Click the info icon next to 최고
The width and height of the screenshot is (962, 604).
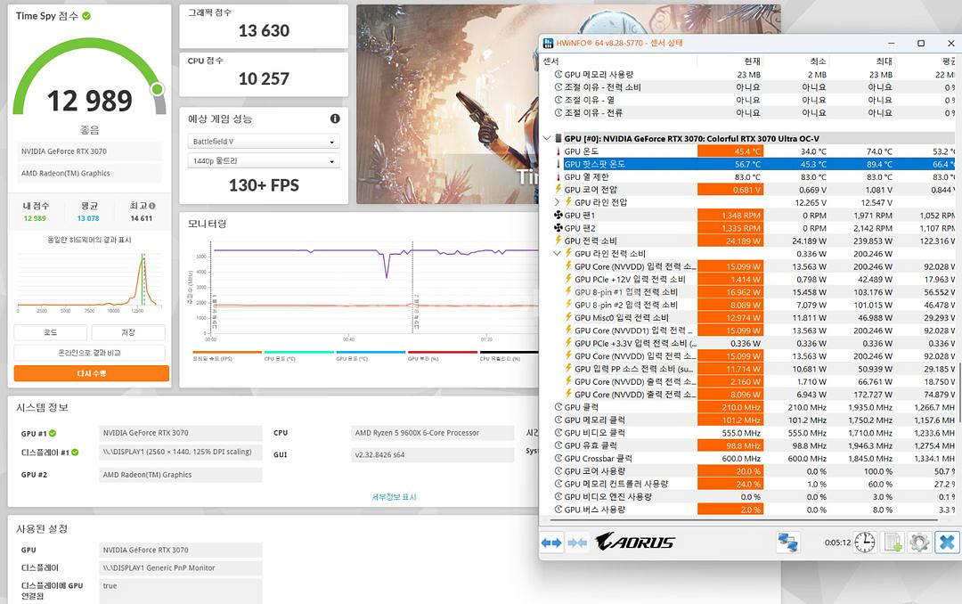point(151,207)
